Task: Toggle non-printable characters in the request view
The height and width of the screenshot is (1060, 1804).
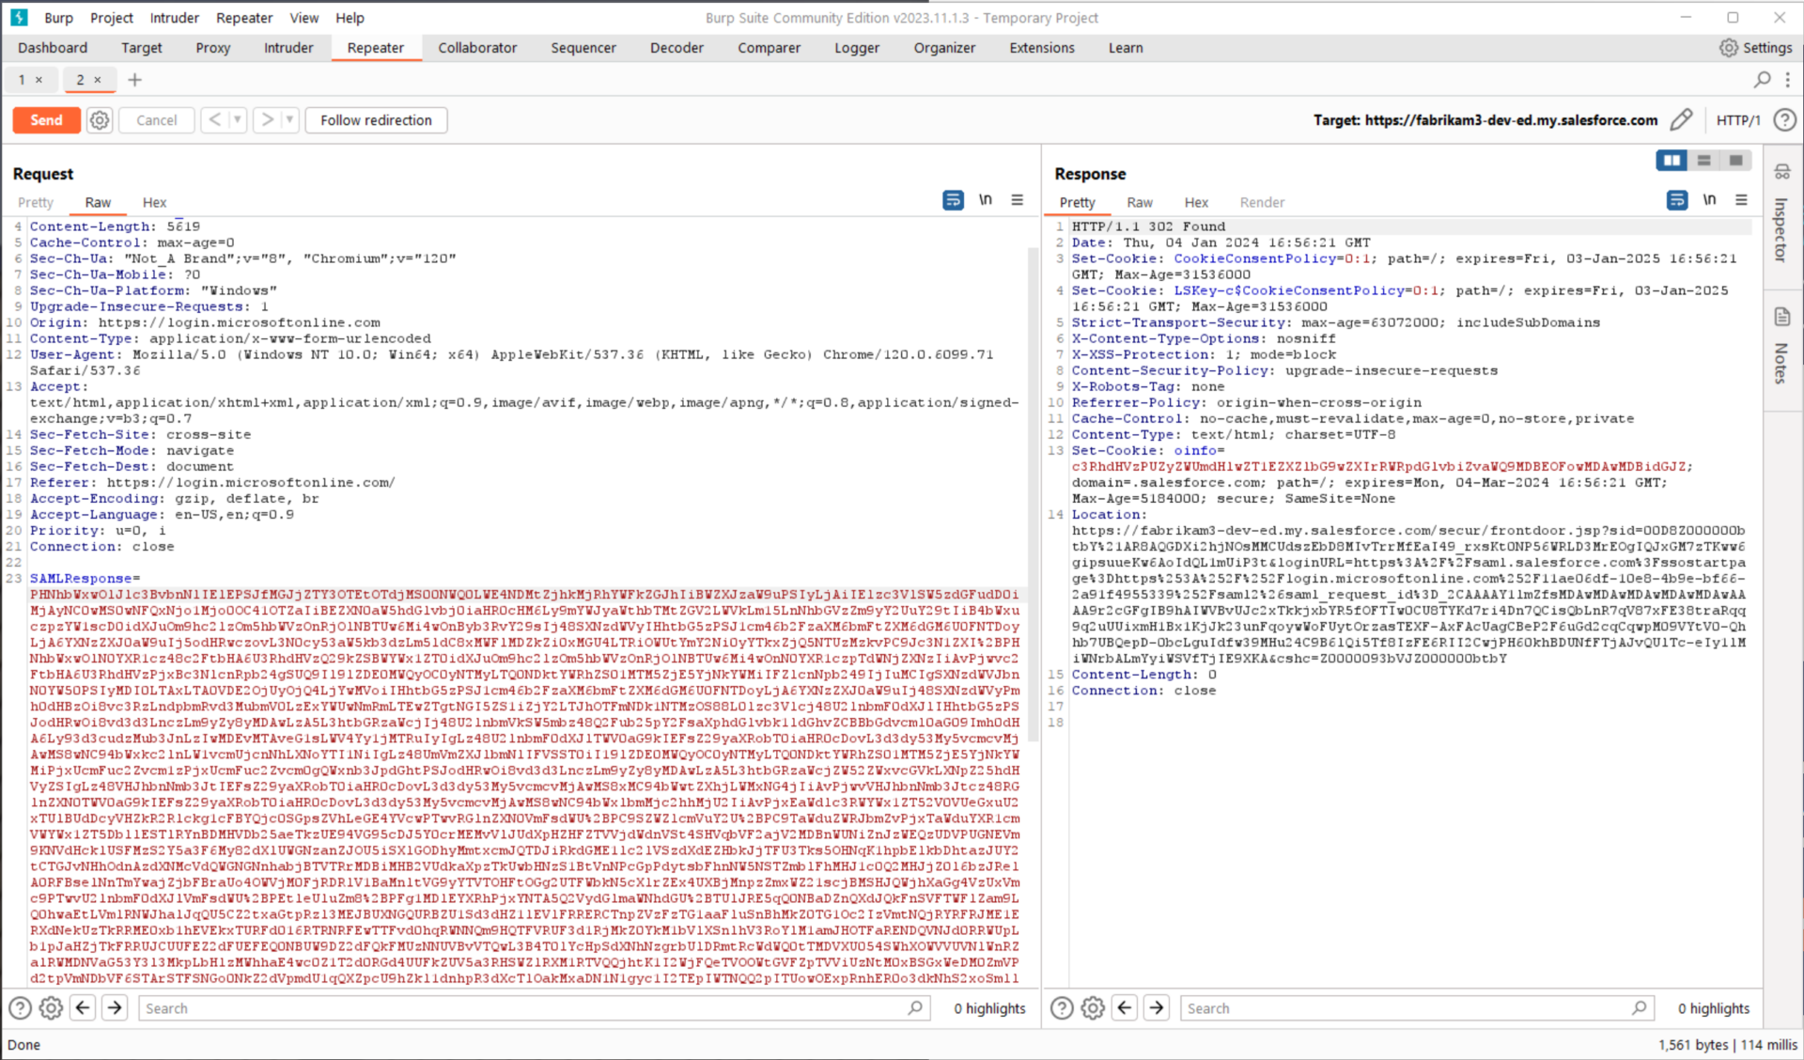Action: point(986,199)
